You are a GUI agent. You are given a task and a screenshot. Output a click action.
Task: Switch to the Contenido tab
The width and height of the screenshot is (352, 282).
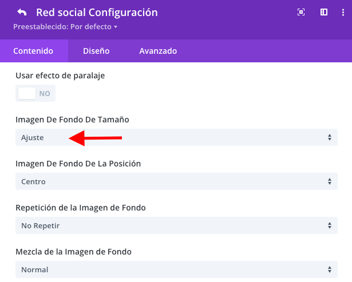(x=34, y=51)
